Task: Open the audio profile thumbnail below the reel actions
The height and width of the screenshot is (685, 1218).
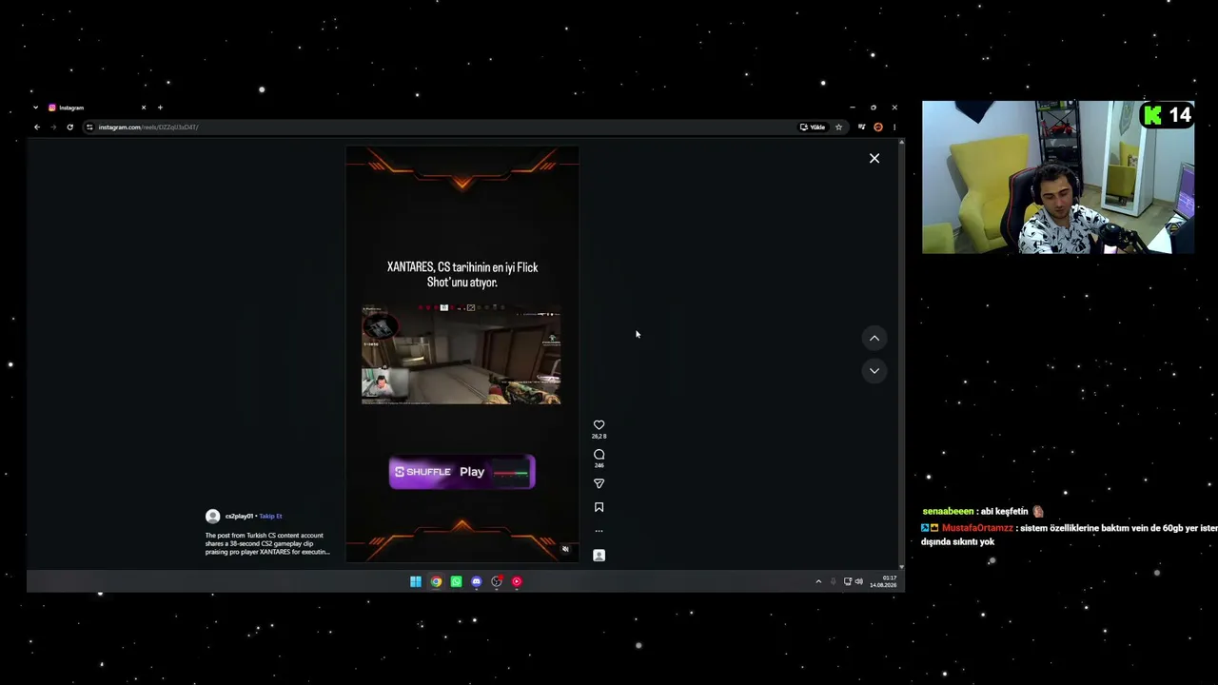Action: pos(599,555)
